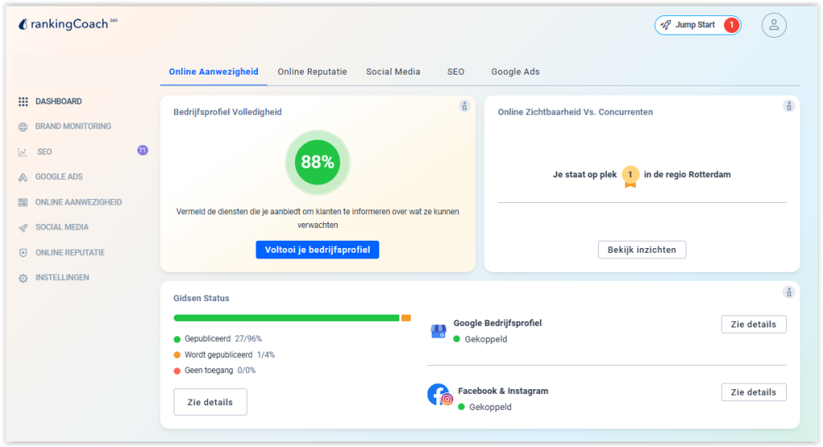Click the Online Reputatie shield icon
The width and height of the screenshot is (823, 447).
(x=23, y=253)
